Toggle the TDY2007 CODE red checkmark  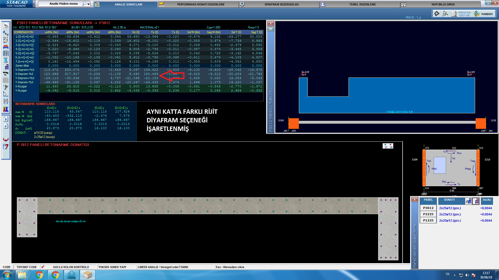[x=43, y=267]
